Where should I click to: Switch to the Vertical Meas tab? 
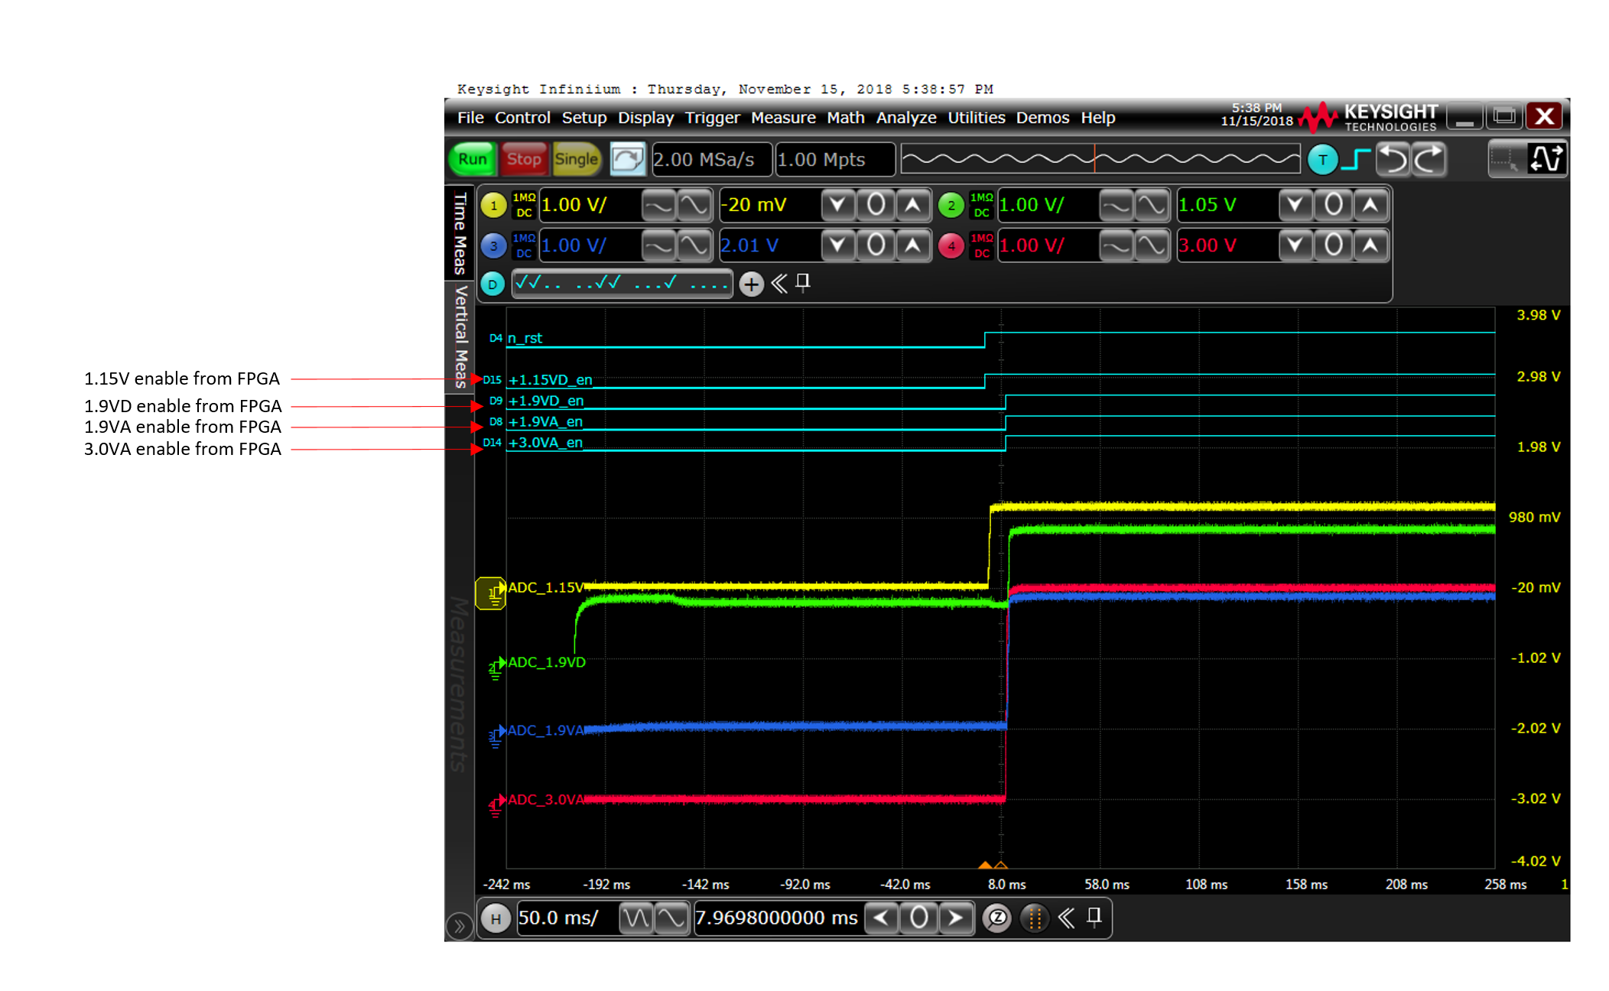[460, 336]
